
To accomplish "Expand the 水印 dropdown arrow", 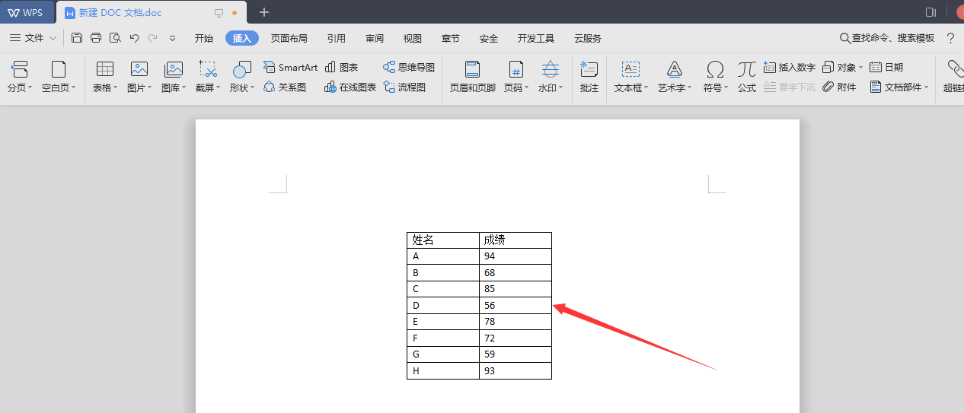I will click(561, 88).
